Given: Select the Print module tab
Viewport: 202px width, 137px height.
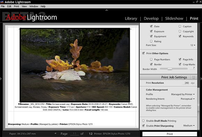Looking at the screenshot, I should tap(194, 19).
